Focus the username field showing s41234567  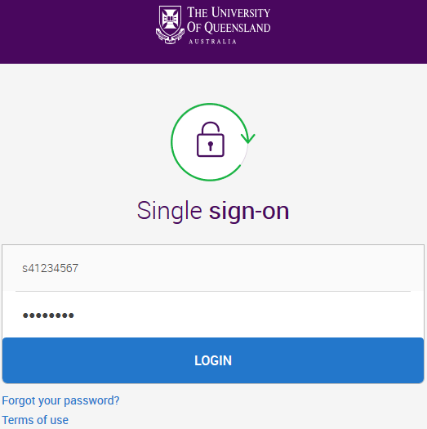(213, 268)
